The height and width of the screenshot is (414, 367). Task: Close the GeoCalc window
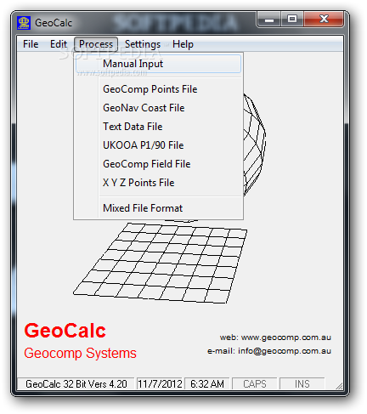[324, 20]
